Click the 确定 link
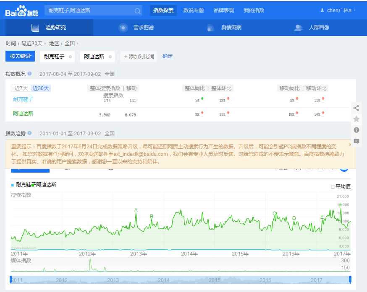Viewport: 367px width, 292px height. pyautogui.click(x=168, y=56)
